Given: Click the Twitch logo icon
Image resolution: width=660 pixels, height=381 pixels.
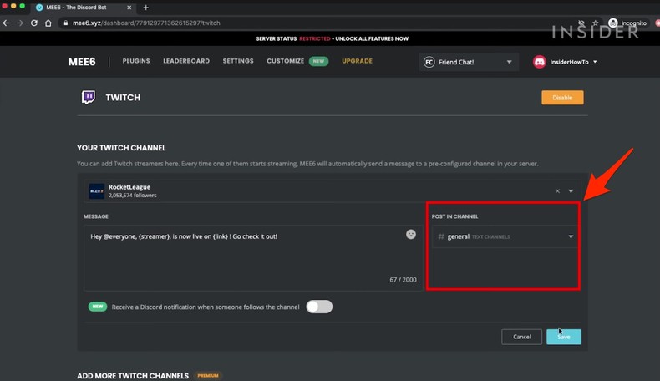Looking at the screenshot, I should [x=88, y=98].
